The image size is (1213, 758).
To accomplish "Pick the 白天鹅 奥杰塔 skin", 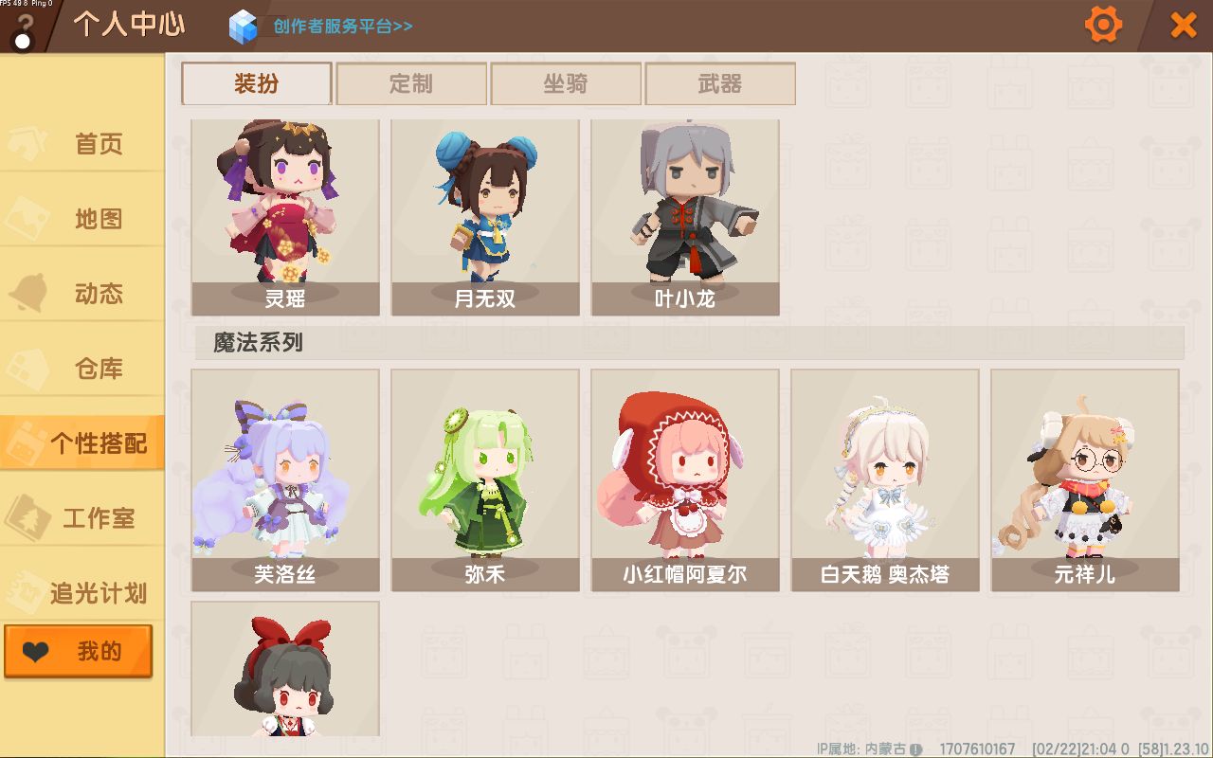I will click(885, 480).
